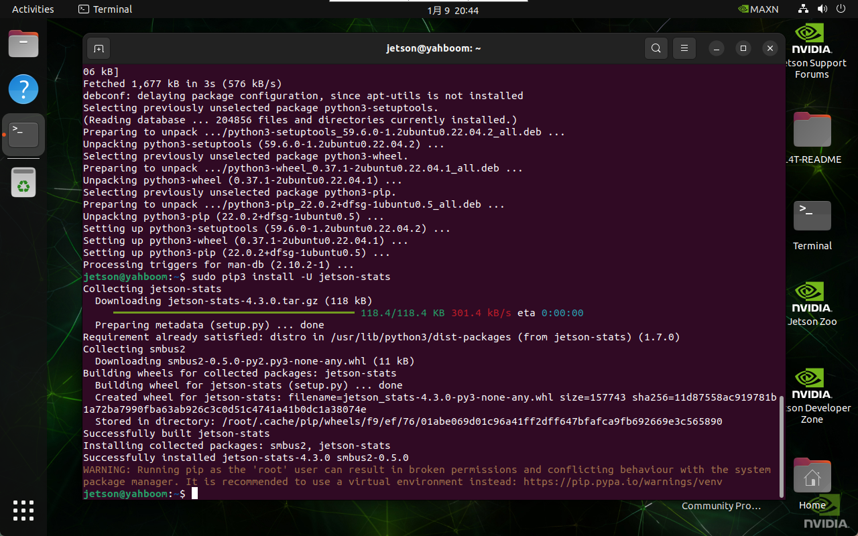This screenshot has width=858, height=536.
Task: Open a new terminal tab with the new-tab button
Action: coord(99,48)
